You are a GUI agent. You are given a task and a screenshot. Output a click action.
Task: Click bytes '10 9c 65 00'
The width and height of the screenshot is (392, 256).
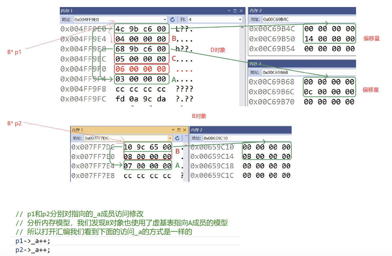[148, 147]
